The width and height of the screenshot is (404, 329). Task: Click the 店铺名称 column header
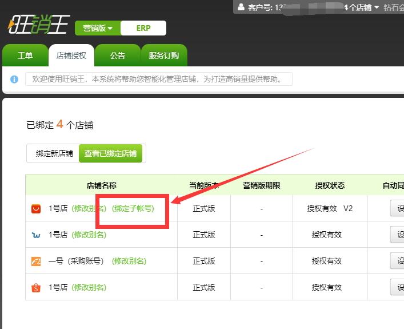102,185
